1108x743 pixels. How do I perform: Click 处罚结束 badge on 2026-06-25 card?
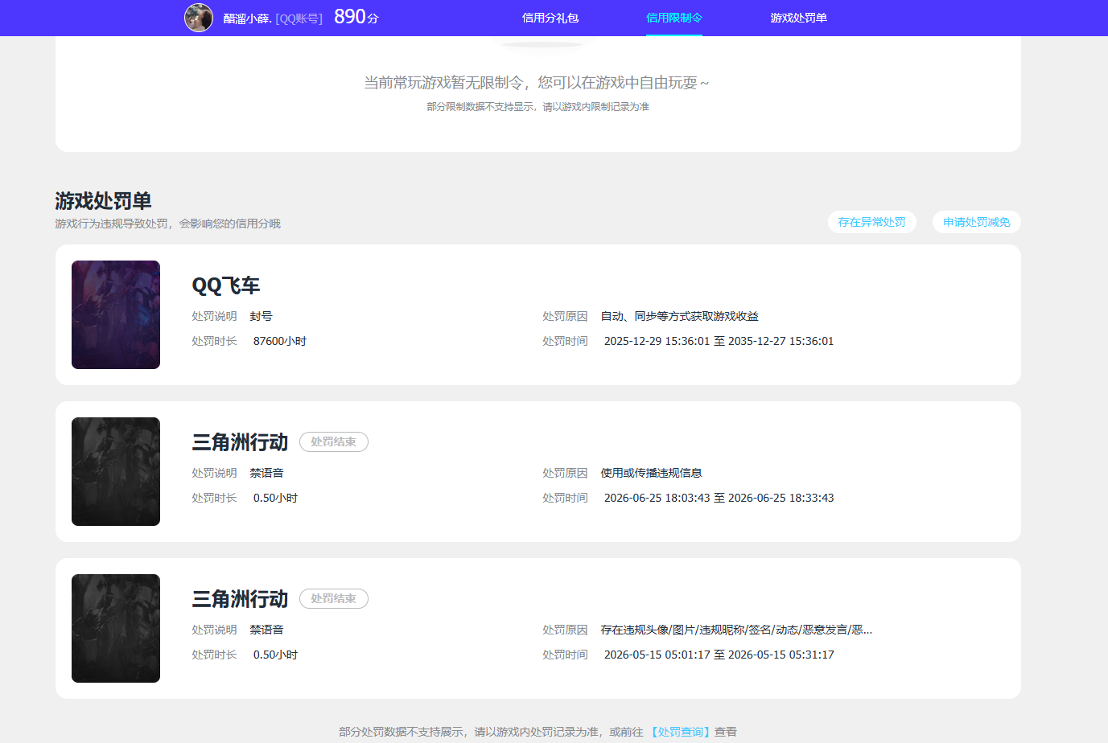tap(334, 441)
